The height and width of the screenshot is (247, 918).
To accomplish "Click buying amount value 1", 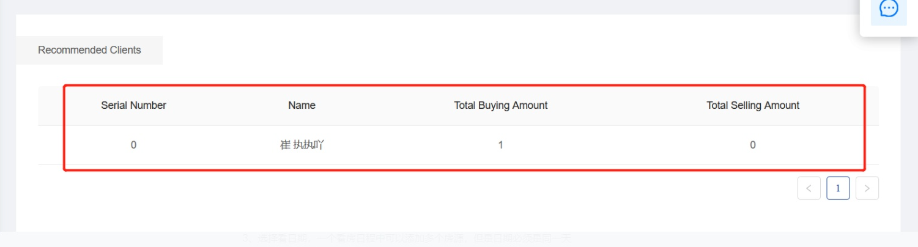I will click(x=500, y=145).
